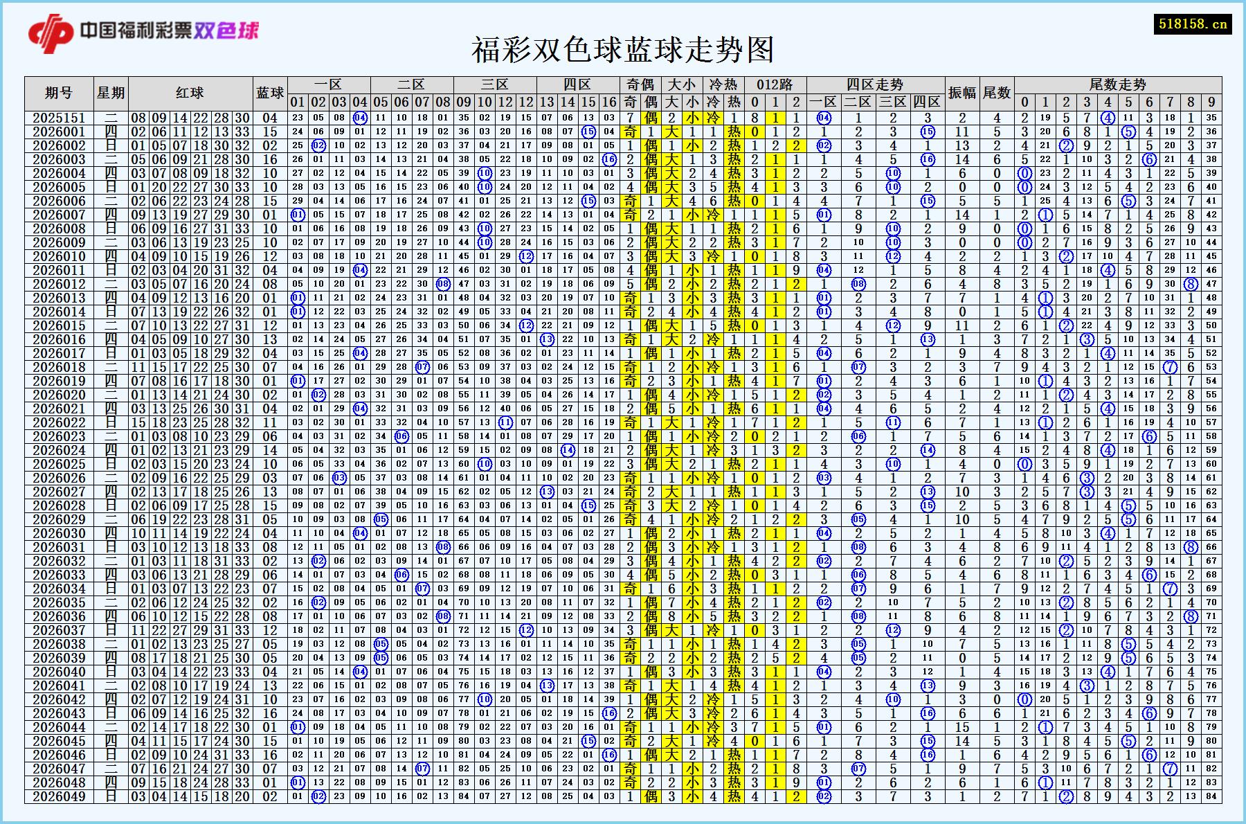Click the 冷热 group header
Screen dimensions: 1246x824
tap(723, 84)
